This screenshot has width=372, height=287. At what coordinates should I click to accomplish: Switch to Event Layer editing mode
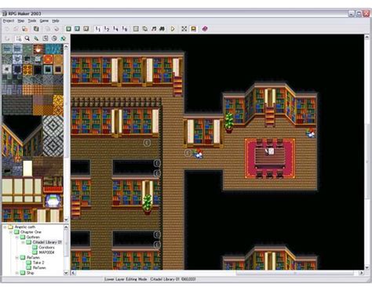click(x=86, y=29)
